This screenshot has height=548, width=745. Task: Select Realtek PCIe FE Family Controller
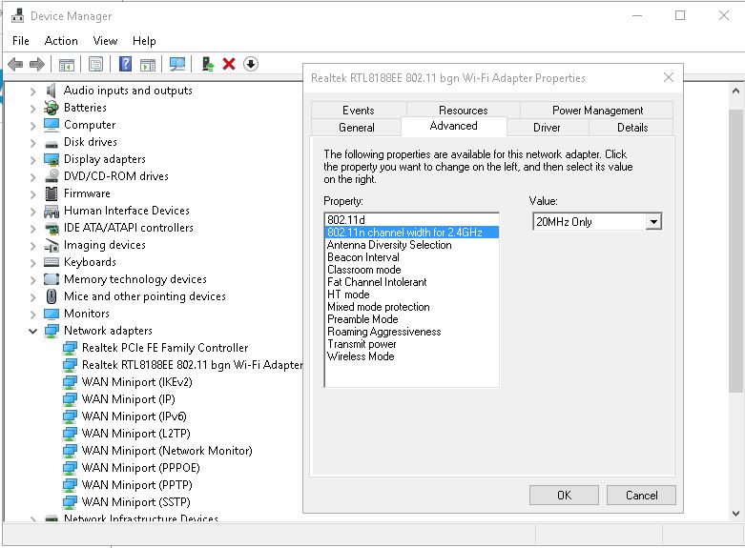point(165,348)
